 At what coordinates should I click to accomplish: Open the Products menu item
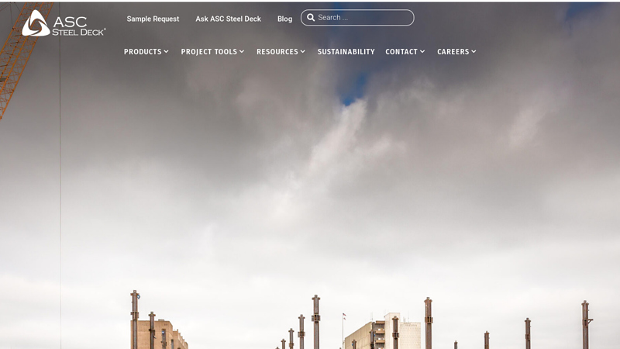pyautogui.click(x=143, y=52)
